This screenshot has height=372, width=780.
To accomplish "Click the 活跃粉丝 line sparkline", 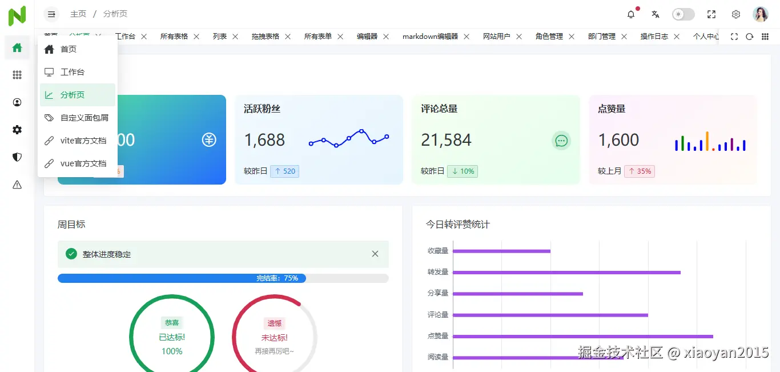I will click(x=349, y=138).
